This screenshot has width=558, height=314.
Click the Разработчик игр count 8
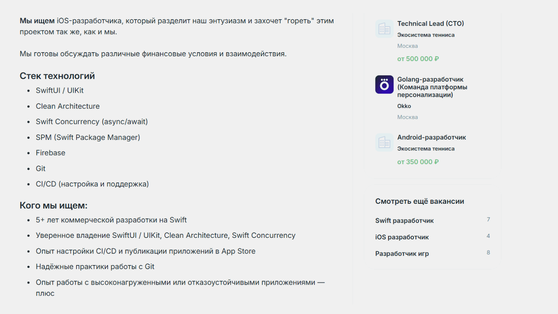(488, 253)
